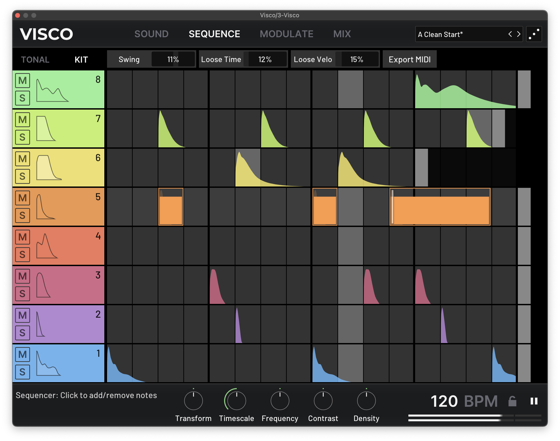
Task: Select track 4 waveform thumbnail
Action: (47, 246)
